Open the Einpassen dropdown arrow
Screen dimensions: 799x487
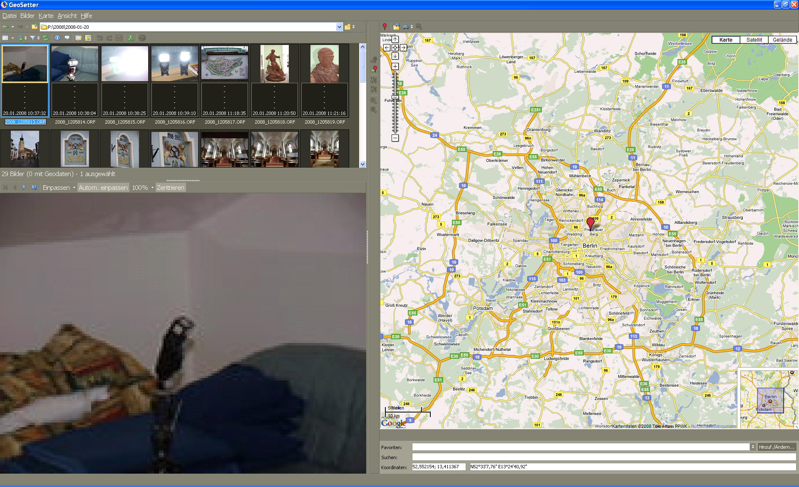(74, 188)
